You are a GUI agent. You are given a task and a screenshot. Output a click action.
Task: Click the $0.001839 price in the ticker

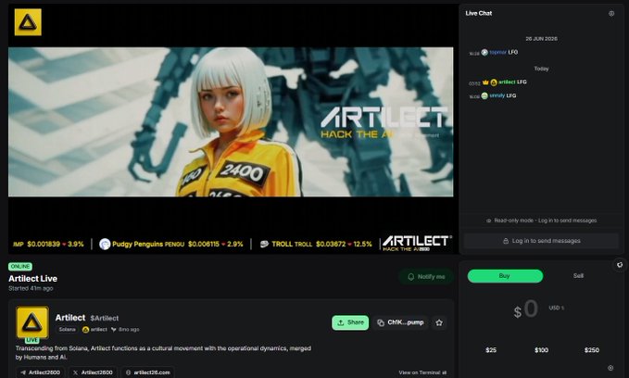coord(44,244)
